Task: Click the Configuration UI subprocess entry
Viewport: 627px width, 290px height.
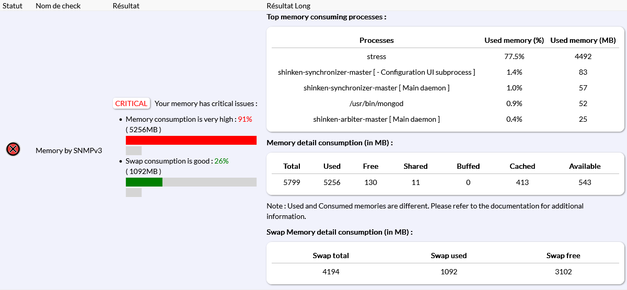Action: tap(376, 72)
